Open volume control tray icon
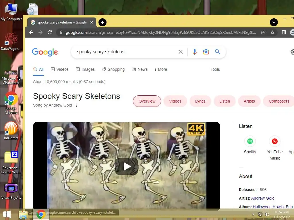This screenshot has height=220, width=294. tap(267, 214)
